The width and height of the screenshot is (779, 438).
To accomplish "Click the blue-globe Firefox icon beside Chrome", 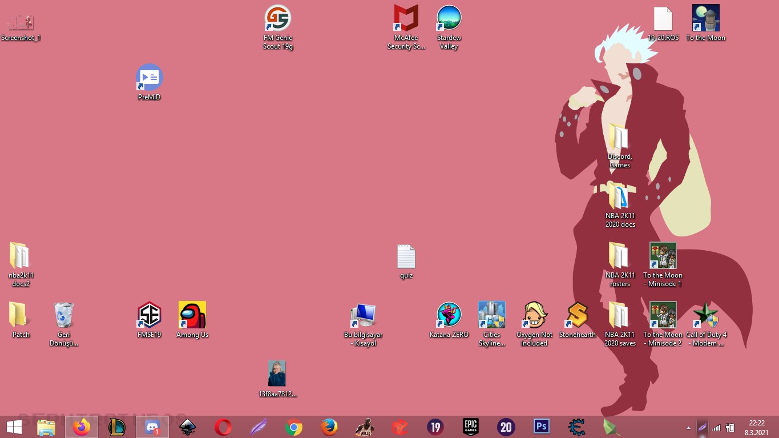I will coord(329,427).
